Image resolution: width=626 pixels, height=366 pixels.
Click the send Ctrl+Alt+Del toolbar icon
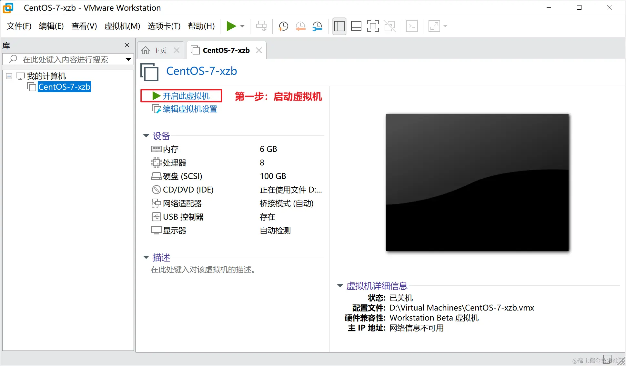[x=261, y=26]
